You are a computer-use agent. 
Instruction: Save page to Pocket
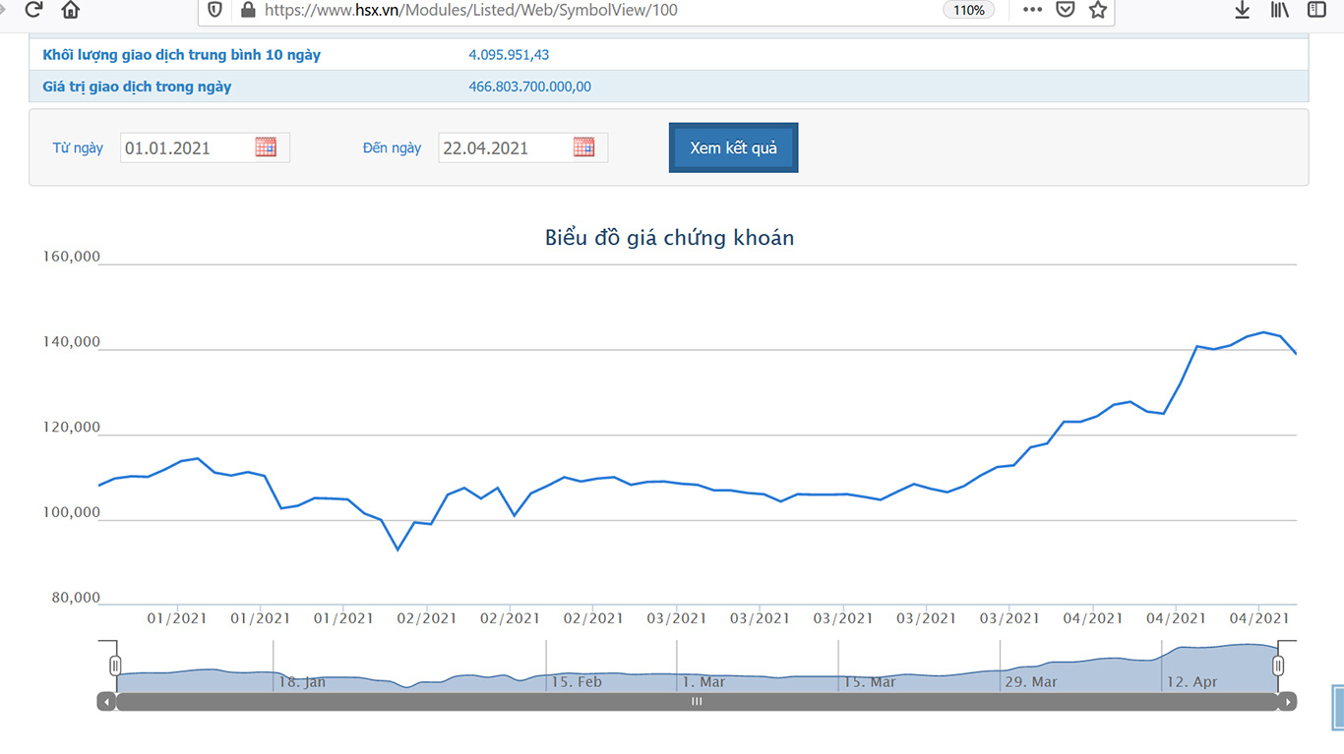pos(1065,10)
